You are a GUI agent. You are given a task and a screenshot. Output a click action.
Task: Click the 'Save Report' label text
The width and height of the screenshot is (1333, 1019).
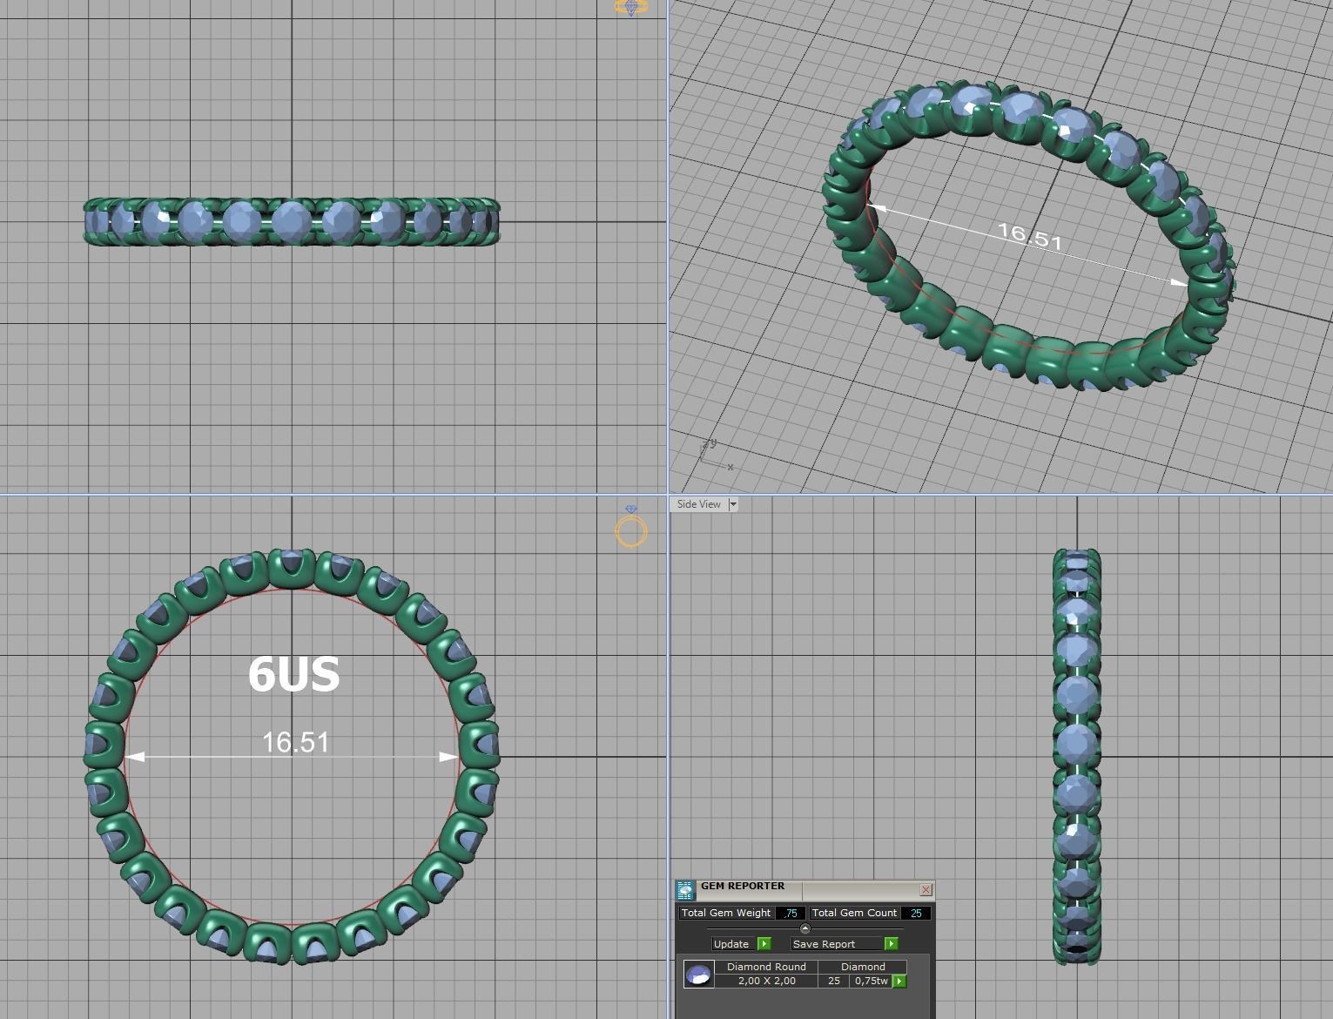coord(824,944)
